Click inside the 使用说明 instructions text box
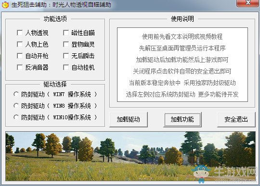260x186 pixels. pyautogui.click(x=182, y=65)
